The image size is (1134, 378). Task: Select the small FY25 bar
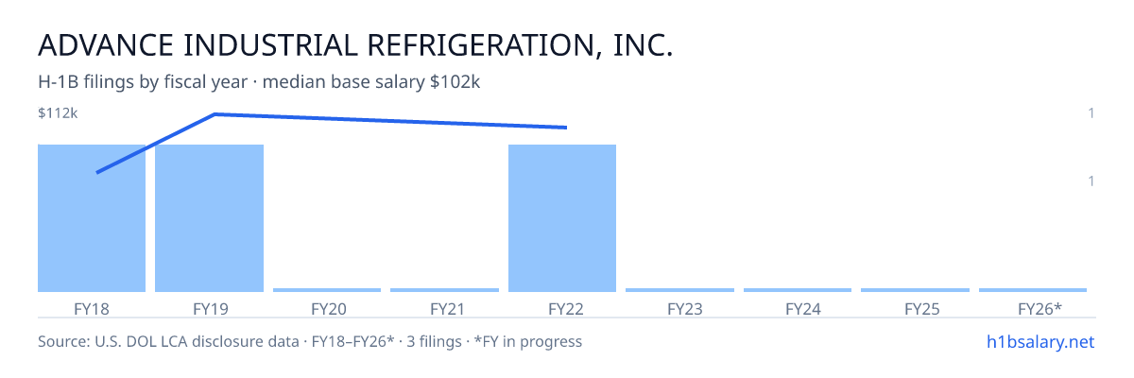(915, 290)
